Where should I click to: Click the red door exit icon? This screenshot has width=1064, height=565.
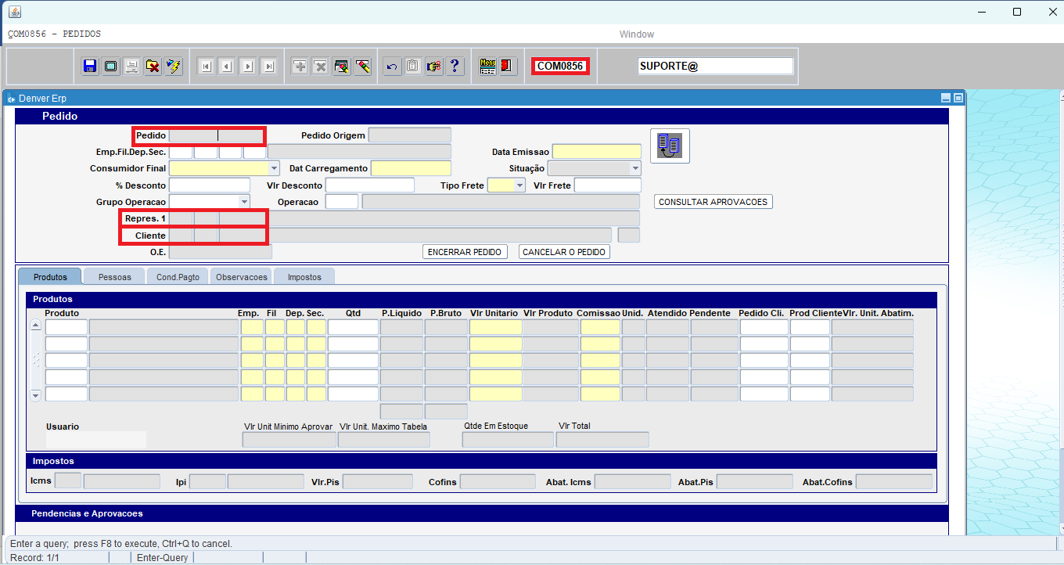508,67
